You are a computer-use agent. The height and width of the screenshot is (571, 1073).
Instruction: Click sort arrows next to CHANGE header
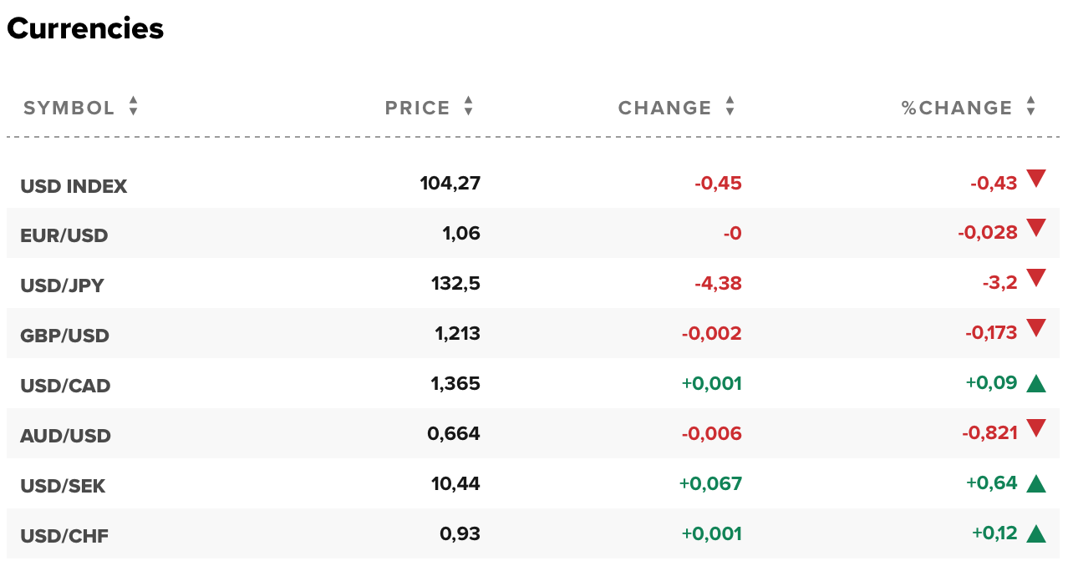point(730,106)
